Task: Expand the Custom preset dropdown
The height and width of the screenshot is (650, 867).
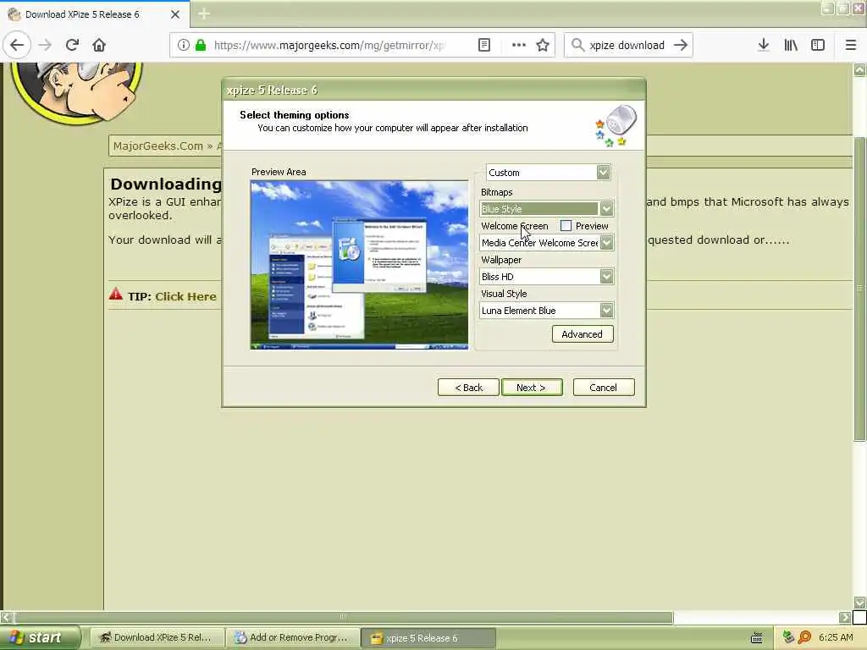Action: pos(603,173)
